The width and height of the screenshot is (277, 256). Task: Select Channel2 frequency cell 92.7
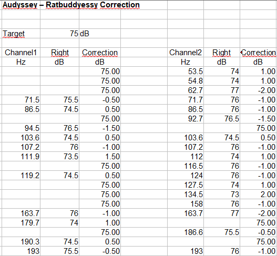coord(186,119)
